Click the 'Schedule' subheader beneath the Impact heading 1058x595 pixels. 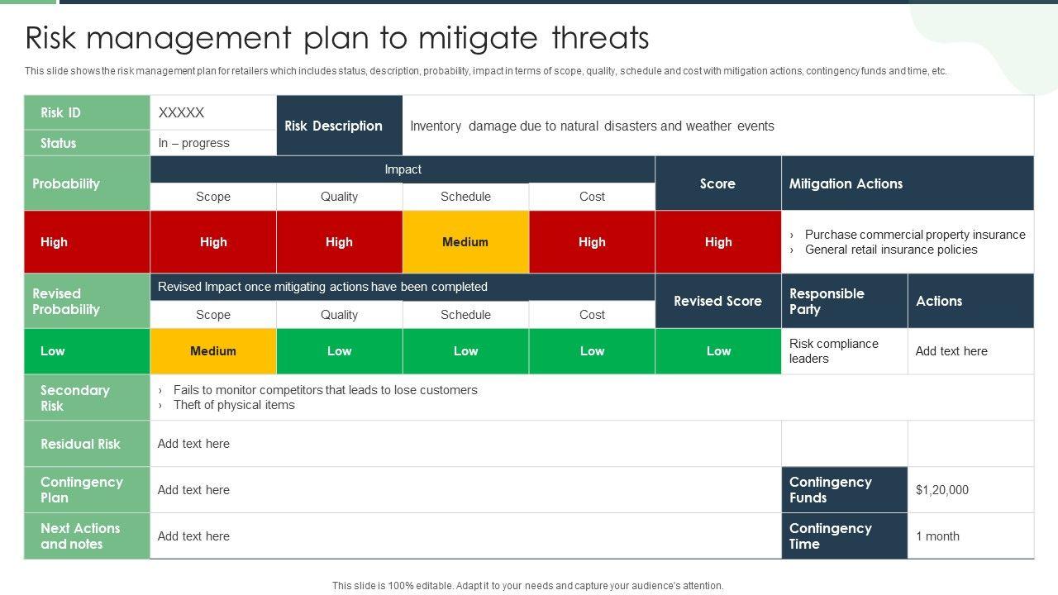466,197
